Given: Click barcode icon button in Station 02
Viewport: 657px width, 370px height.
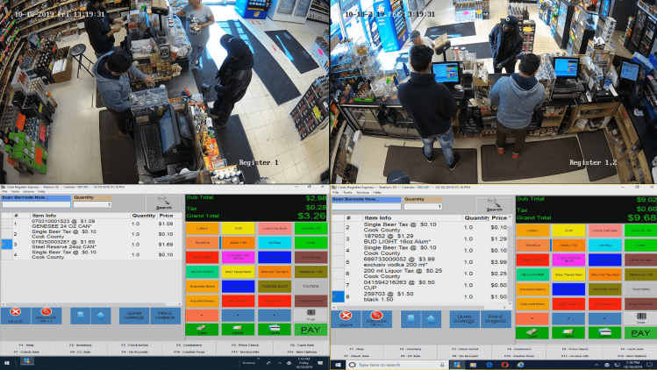Looking at the screenshot, I should (311, 315).
